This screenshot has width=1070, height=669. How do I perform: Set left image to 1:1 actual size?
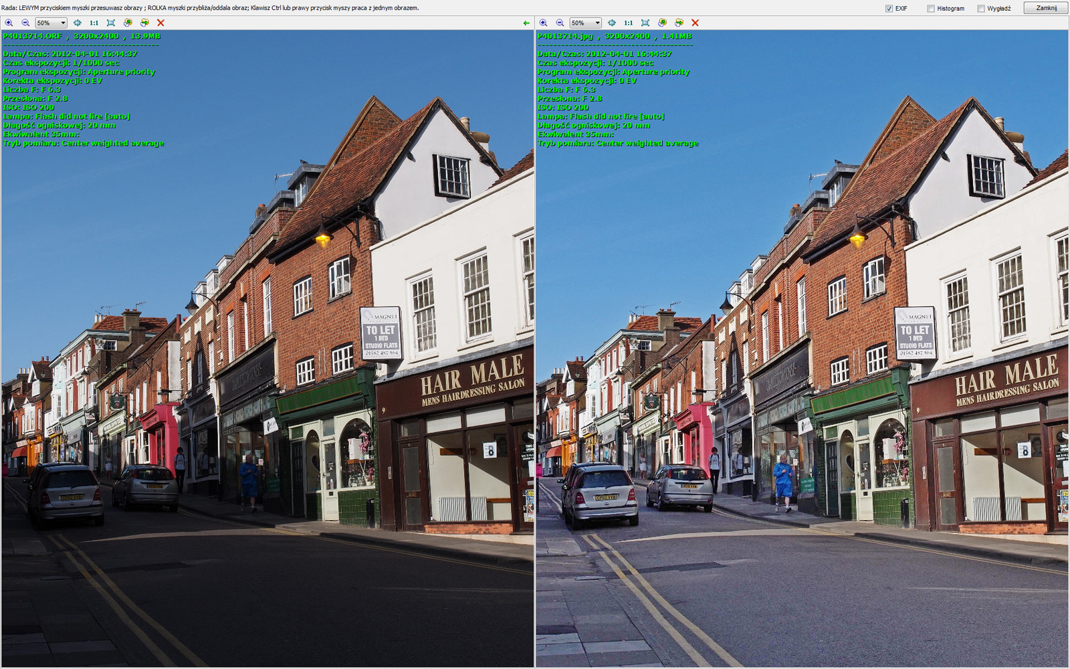pyautogui.click(x=94, y=23)
